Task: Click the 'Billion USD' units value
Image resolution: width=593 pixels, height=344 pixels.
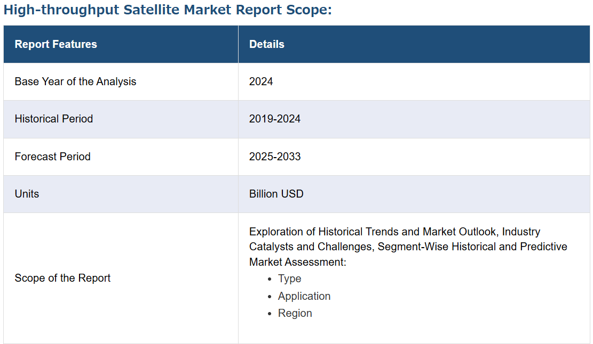Action: tap(276, 194)
